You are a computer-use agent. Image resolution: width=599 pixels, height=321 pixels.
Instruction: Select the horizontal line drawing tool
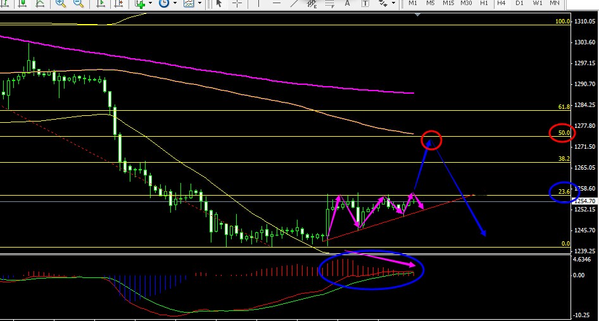[x=277, y=3]
